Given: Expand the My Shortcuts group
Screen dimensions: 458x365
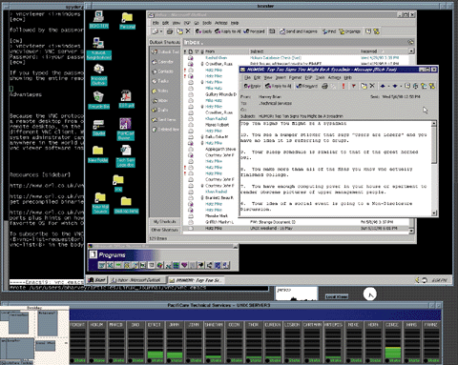Looking at the screenshot, I should coord(165,221).
